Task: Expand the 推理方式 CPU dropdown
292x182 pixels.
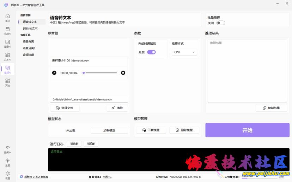Action: (184, 52)
